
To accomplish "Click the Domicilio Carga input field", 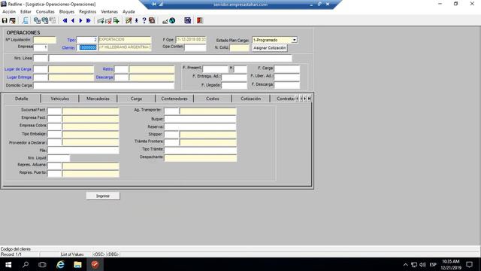I will (x=104, y=85).
